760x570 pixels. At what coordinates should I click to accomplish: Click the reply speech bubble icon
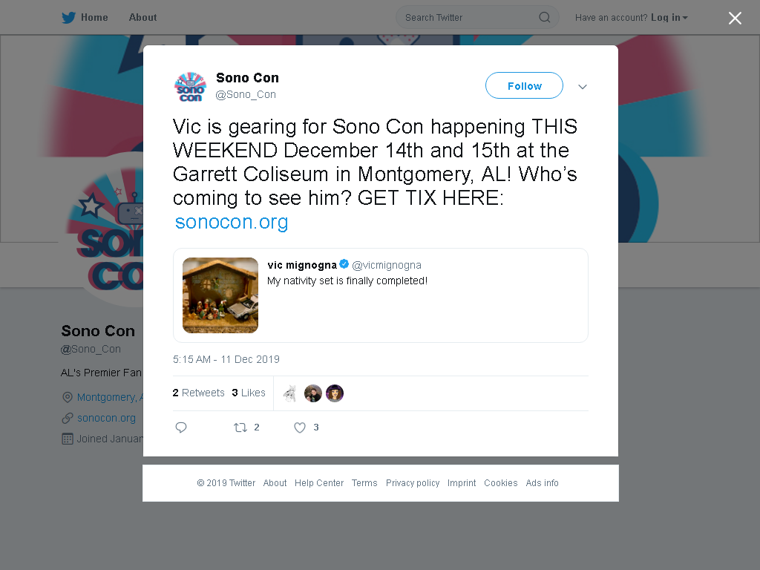[181, 427]
